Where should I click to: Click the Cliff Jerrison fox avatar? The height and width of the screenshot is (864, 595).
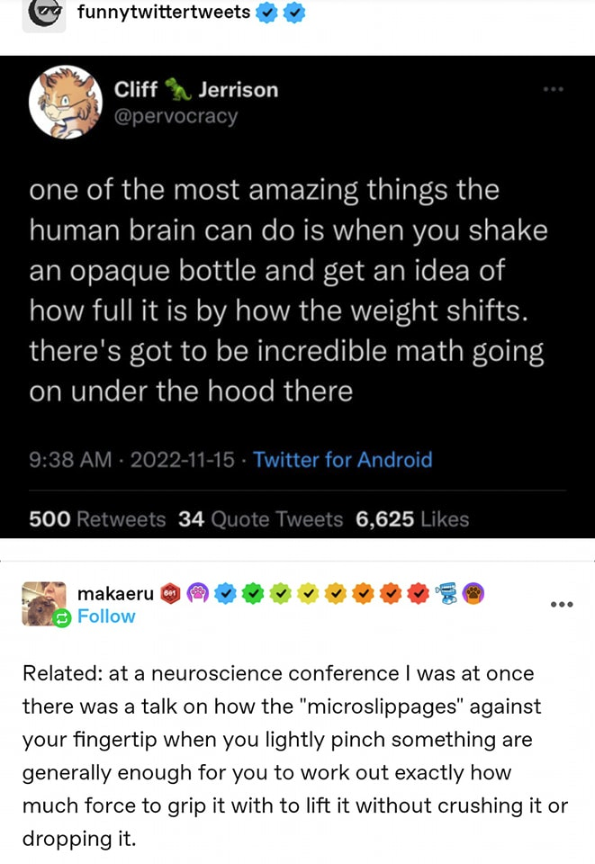(x=66, y=102)
